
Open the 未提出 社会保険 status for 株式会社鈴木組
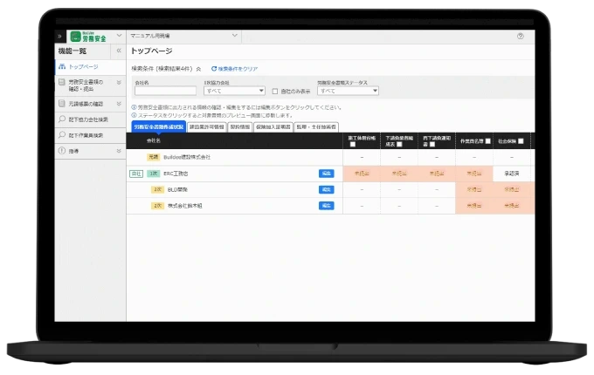point(511,206)
